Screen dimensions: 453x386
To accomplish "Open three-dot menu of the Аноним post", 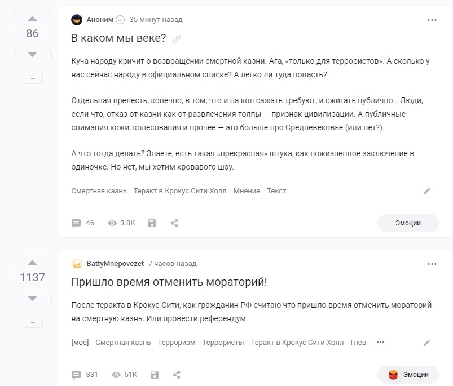I will pyautogui.click(x=432, y=20).
